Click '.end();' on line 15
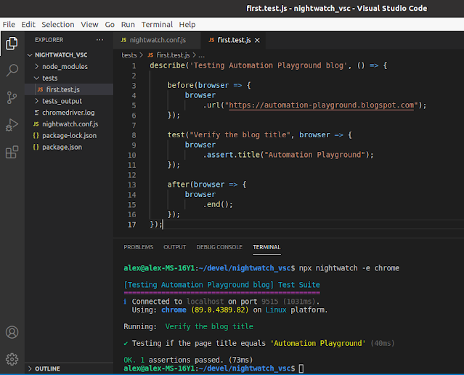464x375 pixels. [x=218, y=205]
